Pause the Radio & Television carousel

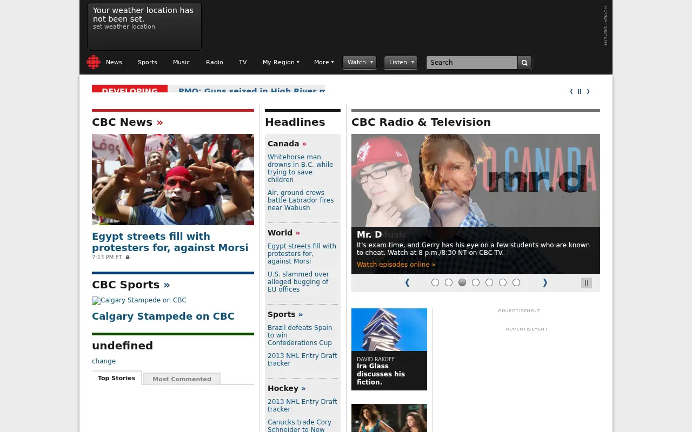(x=587, y=283)
